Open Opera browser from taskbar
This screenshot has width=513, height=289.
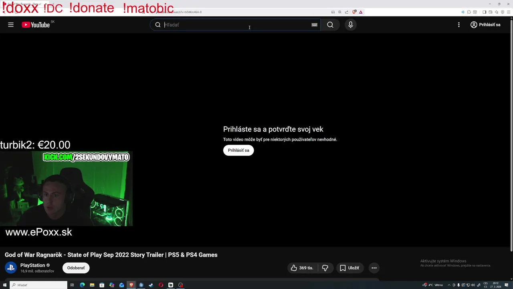click(161, 285)
